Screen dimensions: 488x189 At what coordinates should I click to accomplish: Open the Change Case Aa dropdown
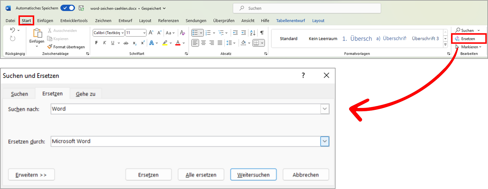170,33
